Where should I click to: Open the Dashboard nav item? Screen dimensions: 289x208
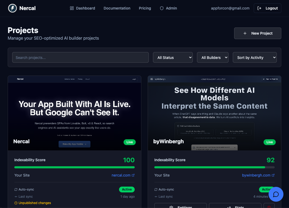pyautogui.click(x=82, y=8)
